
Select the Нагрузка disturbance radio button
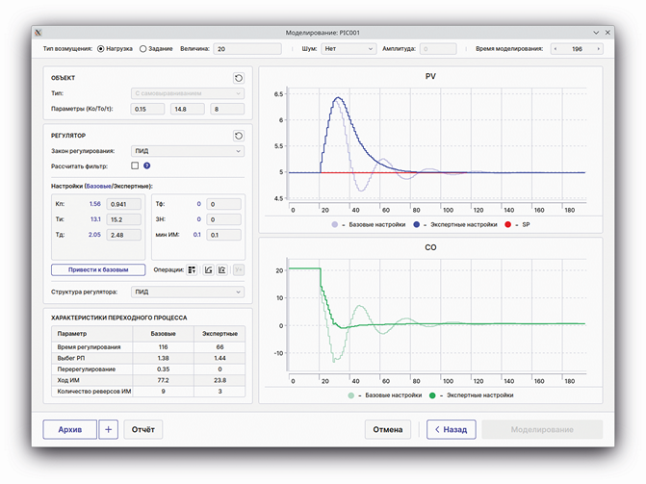click(101, 48)
